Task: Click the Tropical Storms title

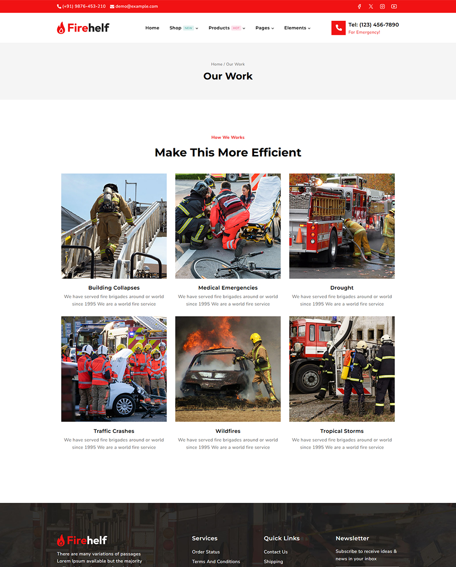Action: pyautogui.click(x=342, y=431)
